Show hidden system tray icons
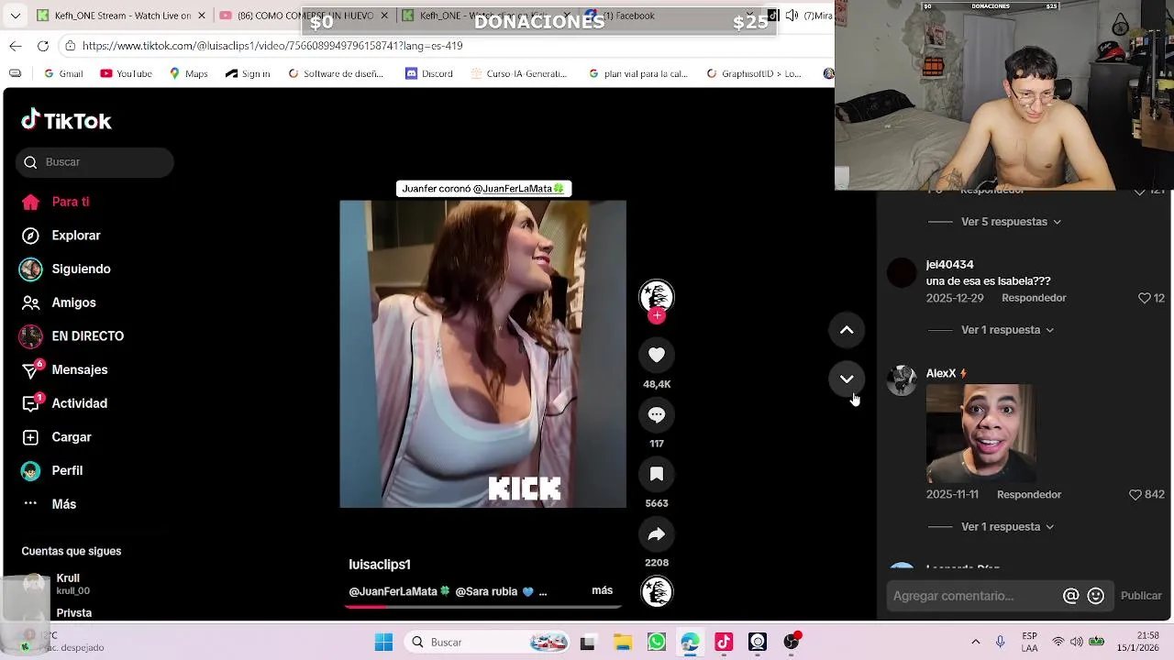Image resolution: width=1174 pixels, height=660 pixels. (975, 643)
